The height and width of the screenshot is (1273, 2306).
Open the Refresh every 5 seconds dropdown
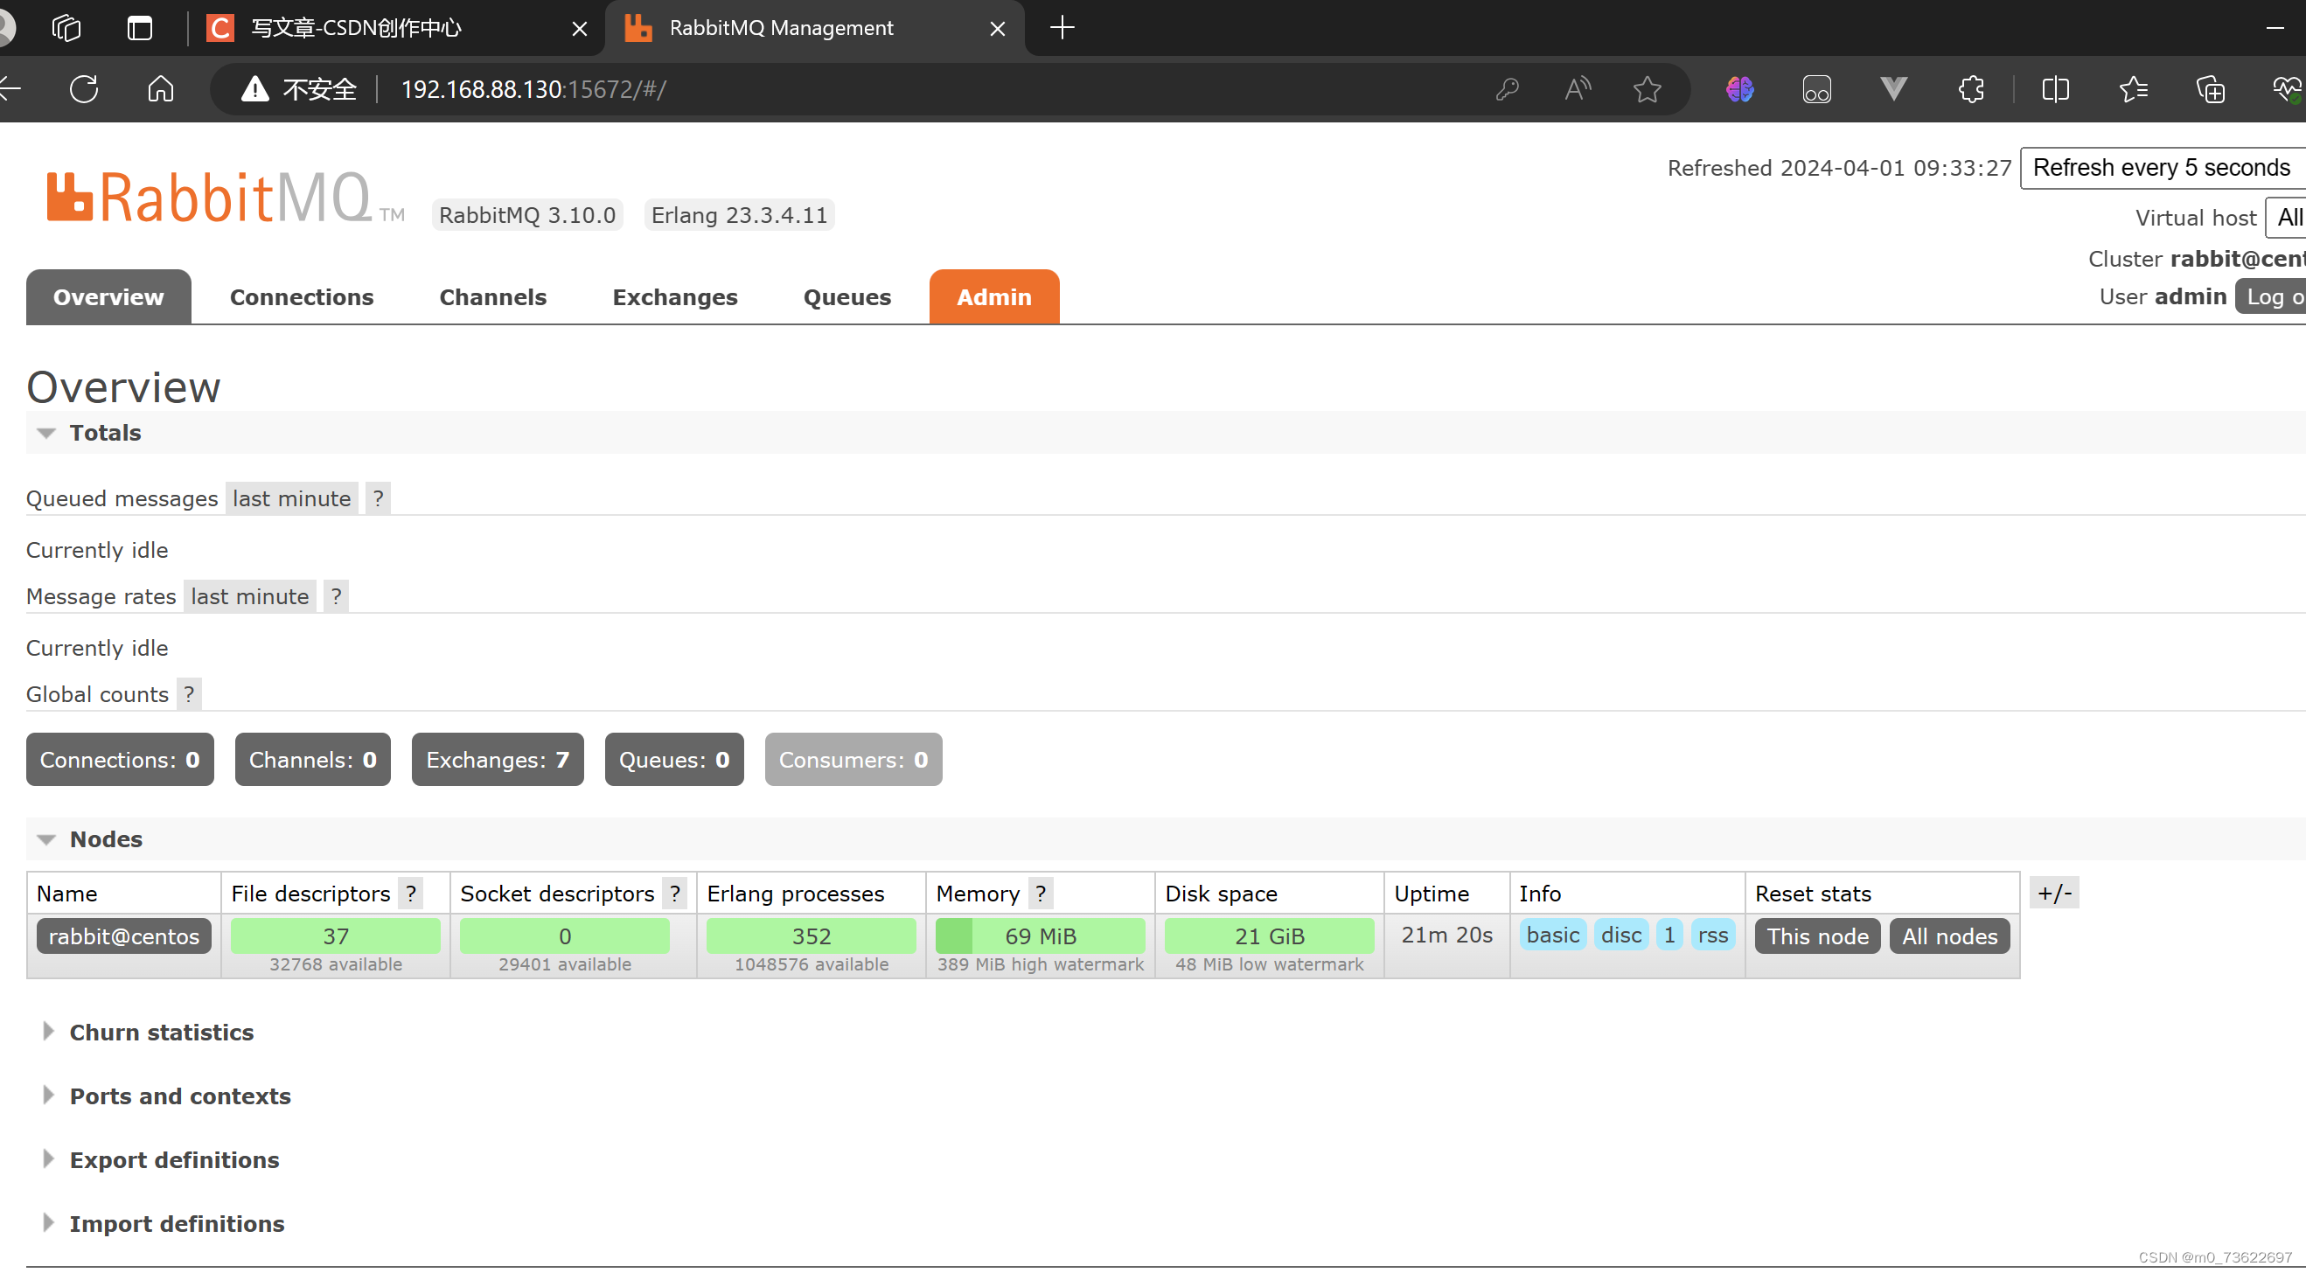pos(2162,167)
